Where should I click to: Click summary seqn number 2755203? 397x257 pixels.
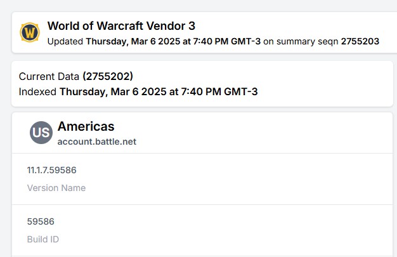click(360, 42)
